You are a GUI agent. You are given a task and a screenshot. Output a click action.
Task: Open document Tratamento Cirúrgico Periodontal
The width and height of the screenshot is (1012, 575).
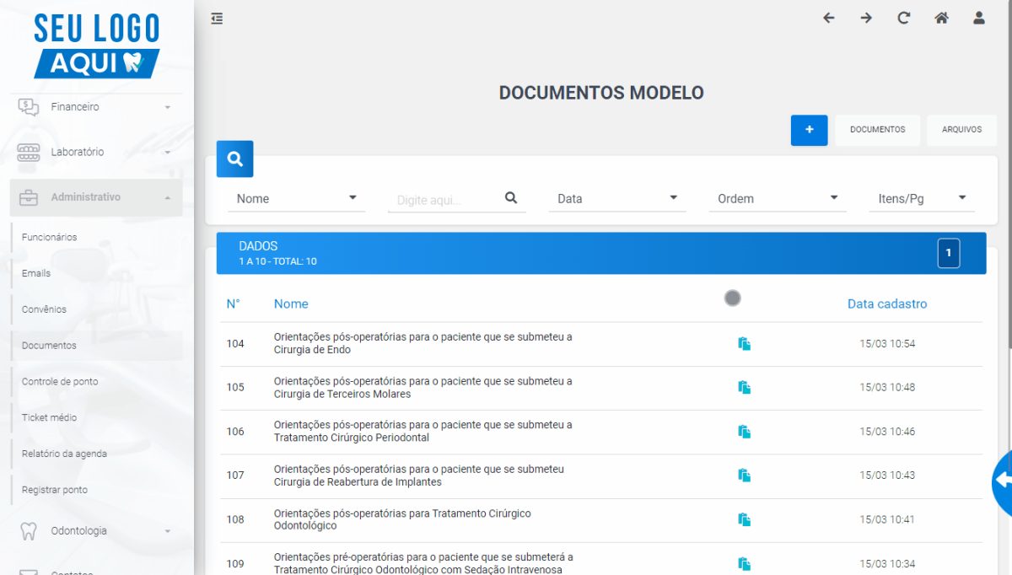point(423,431)
